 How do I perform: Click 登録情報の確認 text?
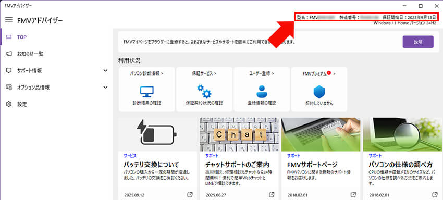[x=262, y=103]
